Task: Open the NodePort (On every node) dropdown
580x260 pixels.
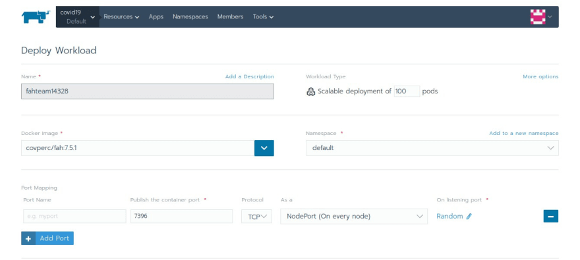Action: [x=354, y=217]
